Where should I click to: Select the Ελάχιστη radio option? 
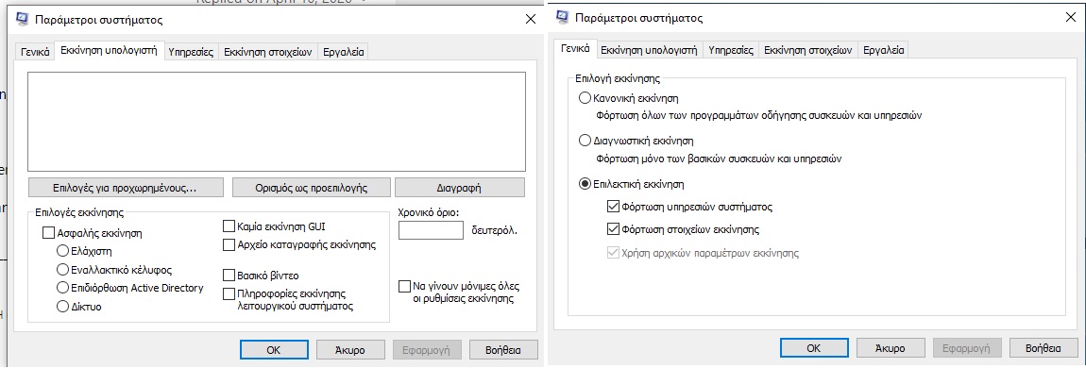pyautogui.click(x=63, y=250)
